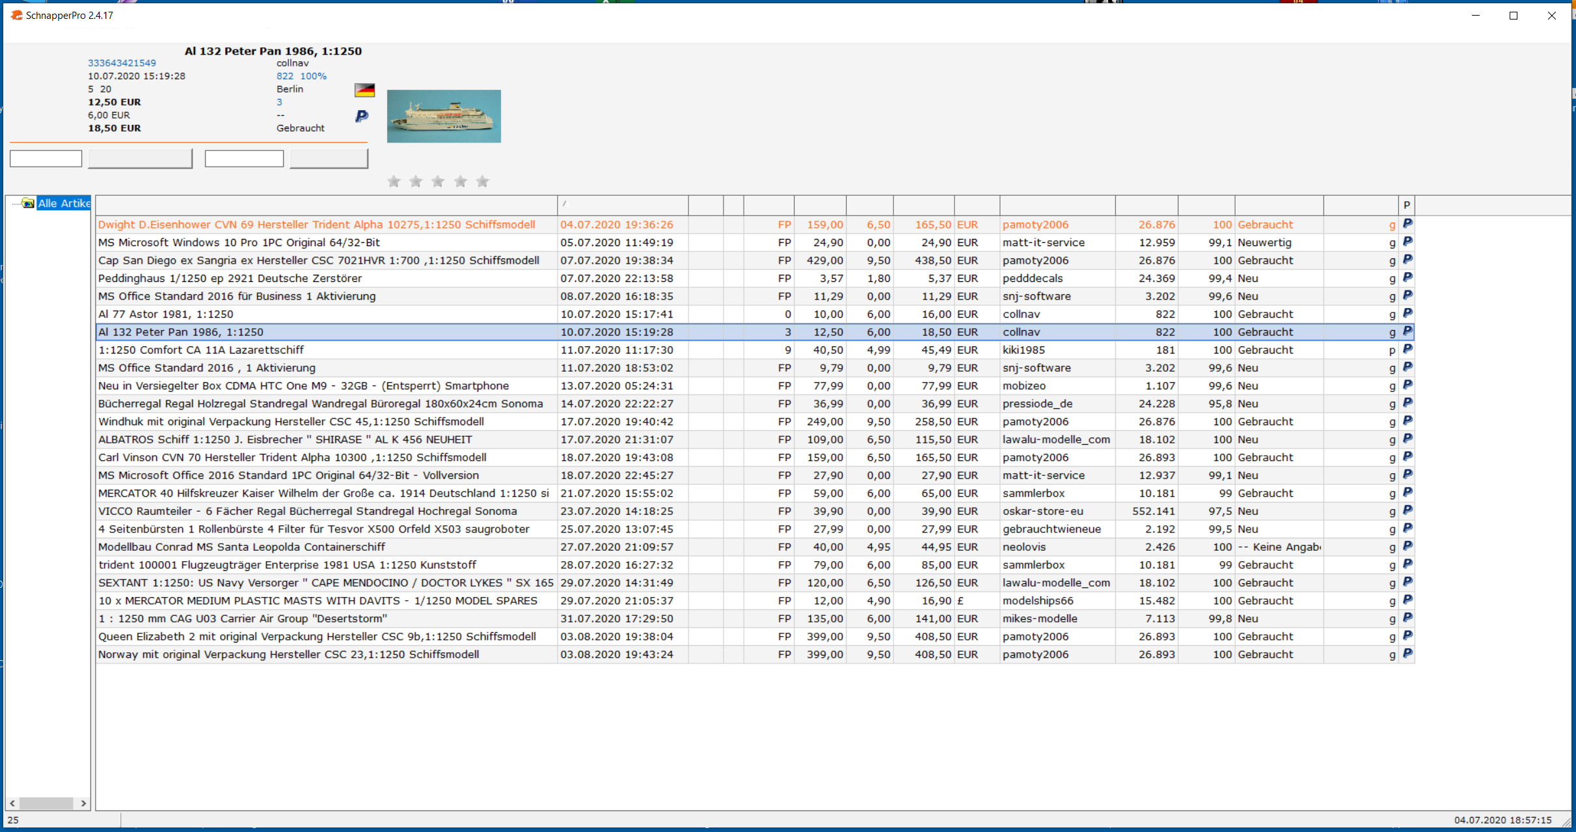Image resolution: width=1576 pixels, height=832 pixels.
Task: Select the Al 77 Astor 1981 row
Action: (325, 314)
